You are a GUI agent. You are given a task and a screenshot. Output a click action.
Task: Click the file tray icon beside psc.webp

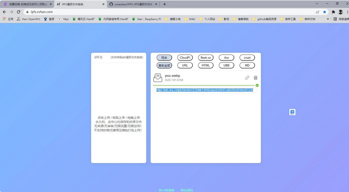pyautogui.click(x=158, y=77)
